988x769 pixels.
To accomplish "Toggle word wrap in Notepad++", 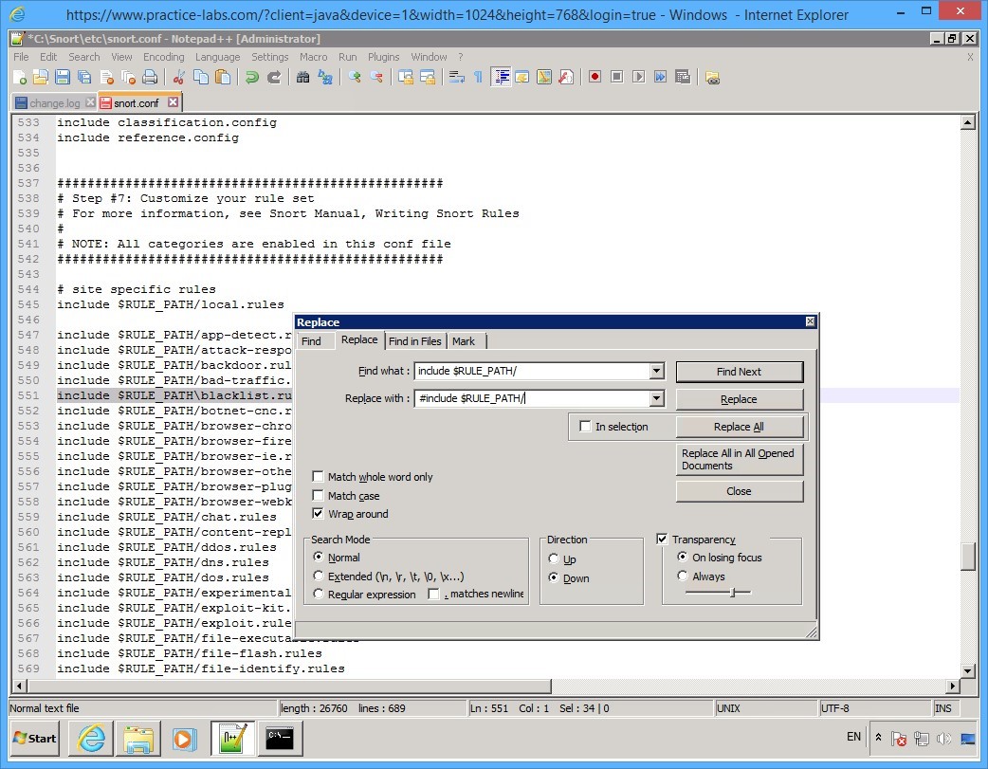I will point(457,77).
